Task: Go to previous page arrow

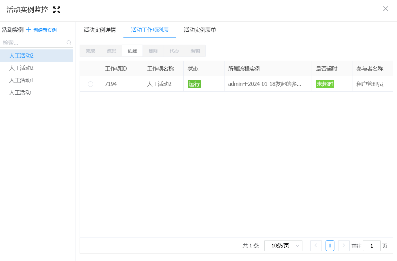Action: pyautogui.click(x=316, y=246)
